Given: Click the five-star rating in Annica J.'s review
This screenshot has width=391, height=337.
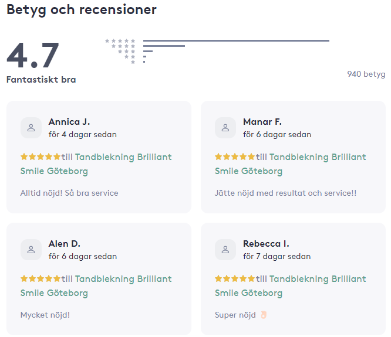Looking at the screenshot, I should [40, 157].
